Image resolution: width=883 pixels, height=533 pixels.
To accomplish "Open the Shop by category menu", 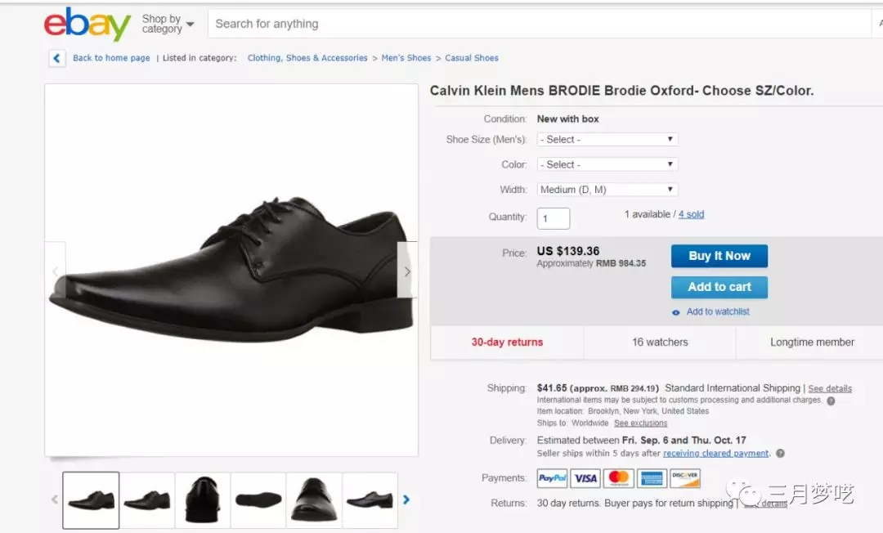I will pyautogui.click(x=168, y=24).
